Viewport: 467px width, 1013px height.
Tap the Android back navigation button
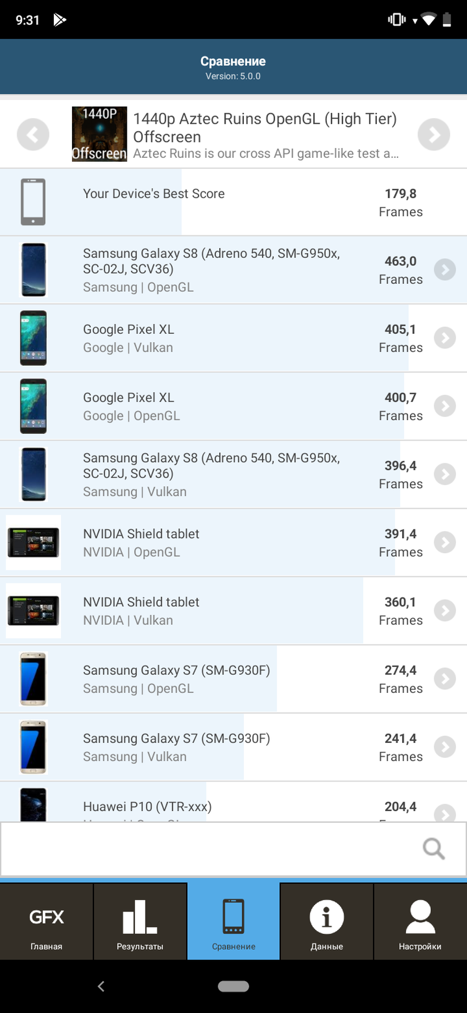101,987
